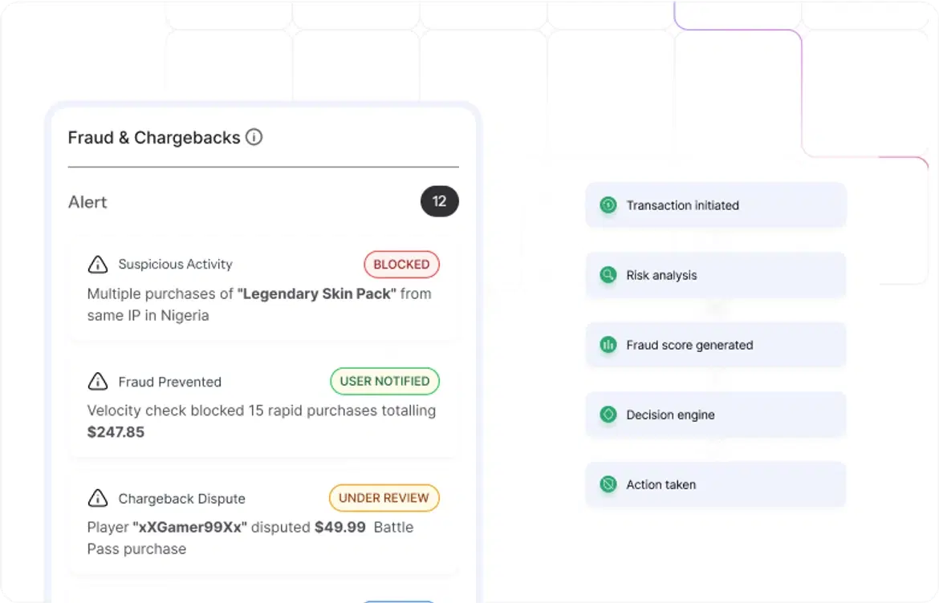
Task: Click the Chargeback Dispute warning icon
Action: click(x=97, y=498)
